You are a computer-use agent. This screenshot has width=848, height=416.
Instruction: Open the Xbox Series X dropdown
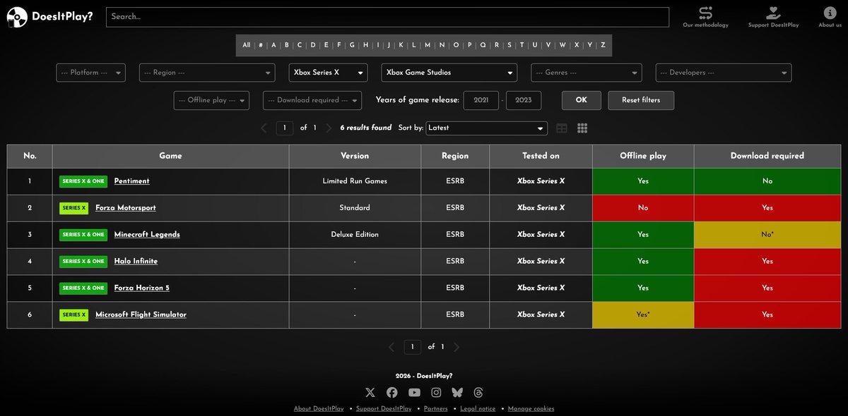[329, 73]
